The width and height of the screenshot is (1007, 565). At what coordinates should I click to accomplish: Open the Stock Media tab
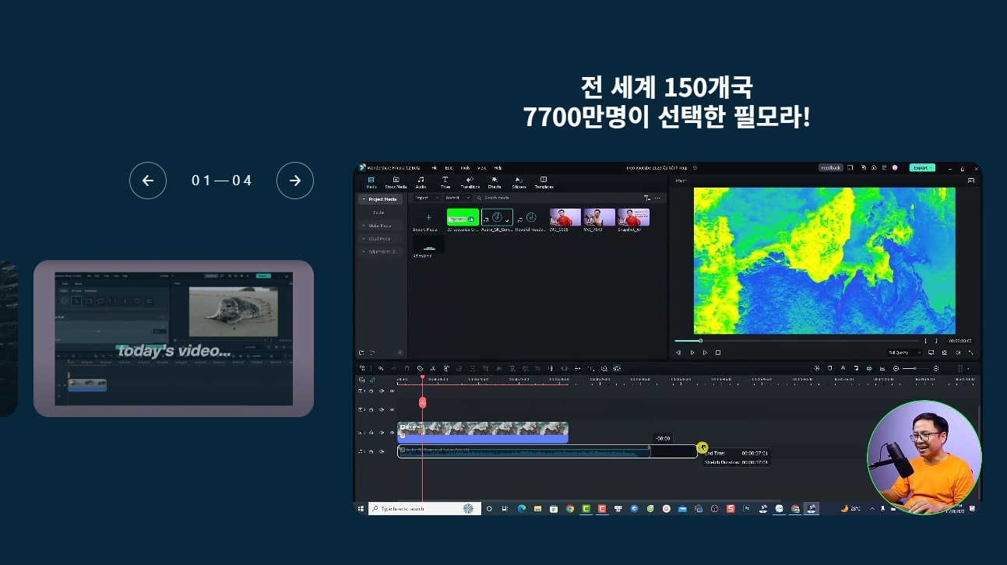coord(396,183)
